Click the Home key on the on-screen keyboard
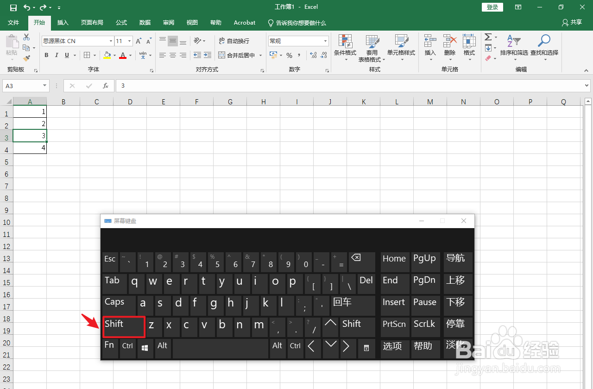The width and height of the screenshot is (593, 389). coord(395,262)
